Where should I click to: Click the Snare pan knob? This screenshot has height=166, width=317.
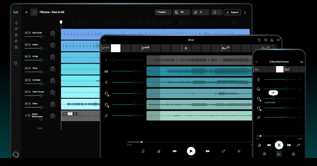(53, 45)
